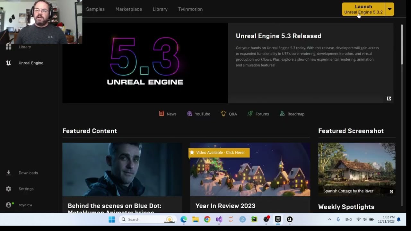Open the Forums link
Image resolution: width=411 pixels, height=231 pixels.
[x=262, y=114]
